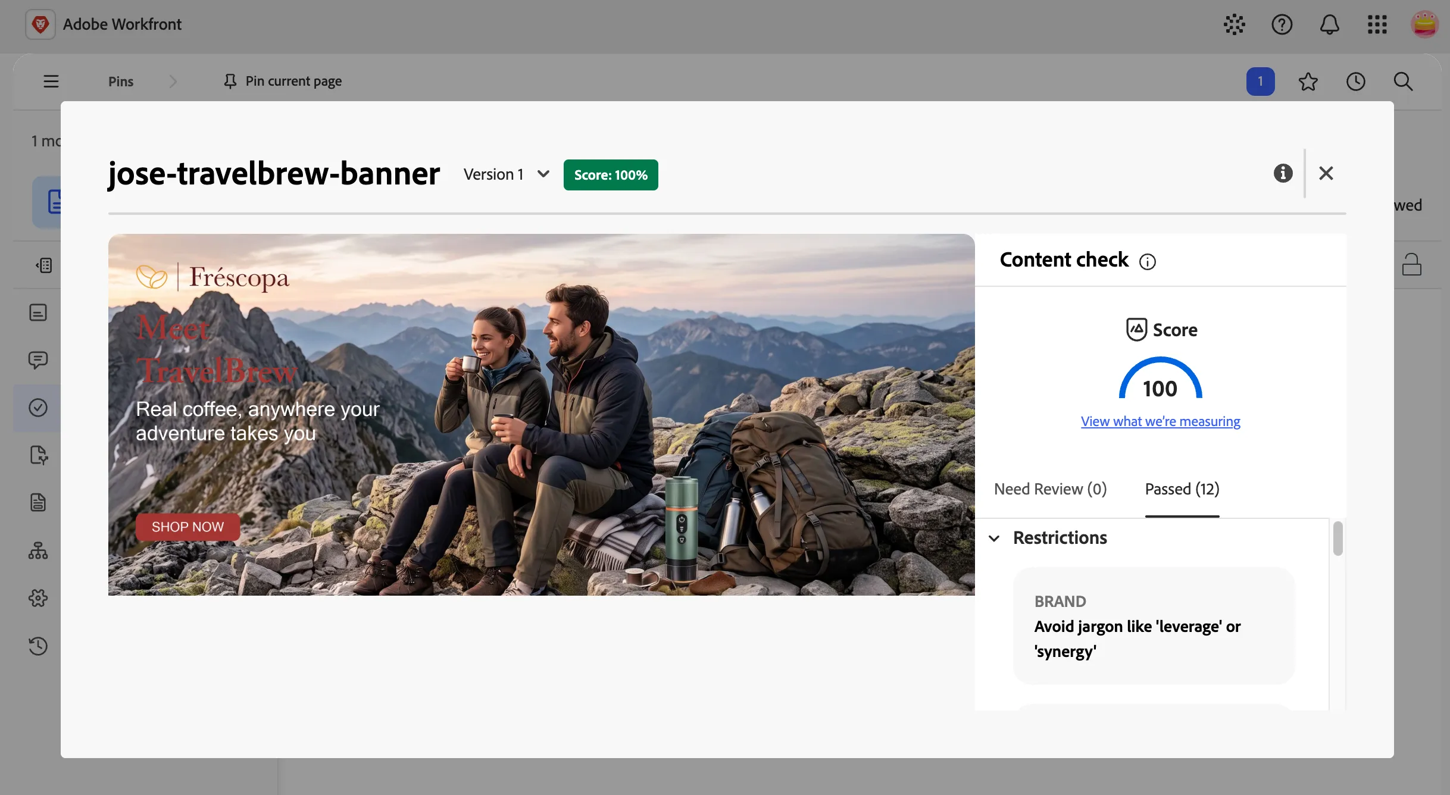
Task: Close the jose-travelbrew-banner dialog
Action: tap(1326, 173)
